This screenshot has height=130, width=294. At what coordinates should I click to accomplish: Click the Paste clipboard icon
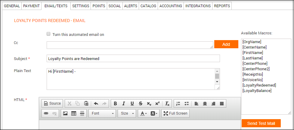click(86, 103)
